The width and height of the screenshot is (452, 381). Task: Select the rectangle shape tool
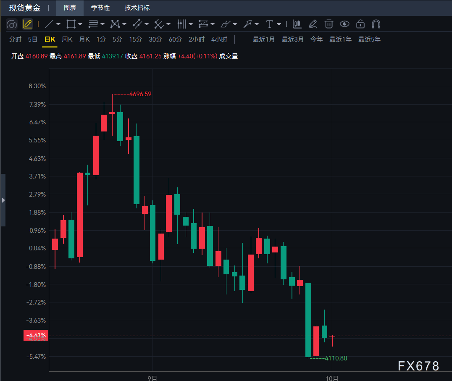(71, 24)
